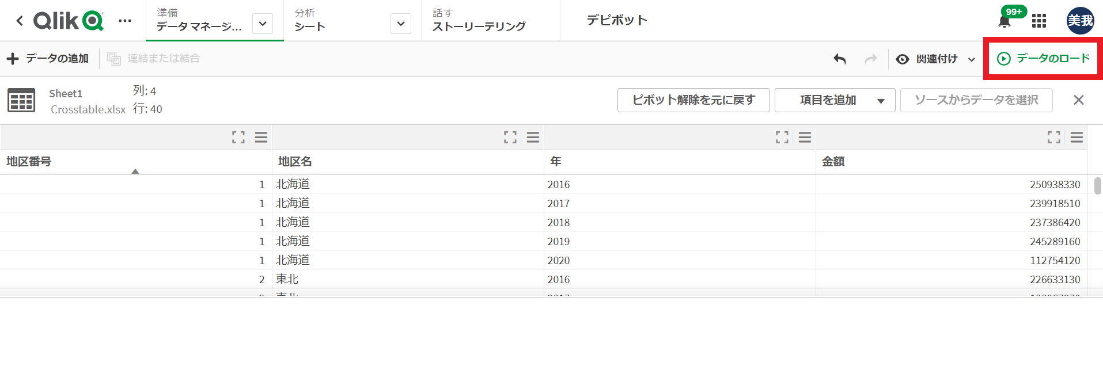
Task: Click the データのロード button
Action: (x=1043, y=59)
